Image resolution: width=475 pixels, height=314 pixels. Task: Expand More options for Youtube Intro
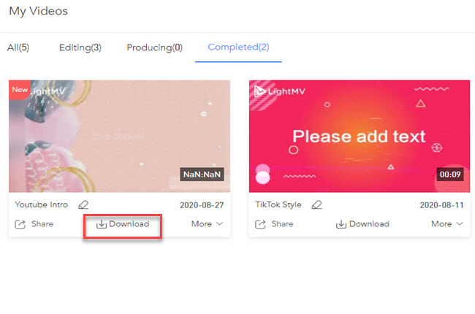tap(207, 224)
